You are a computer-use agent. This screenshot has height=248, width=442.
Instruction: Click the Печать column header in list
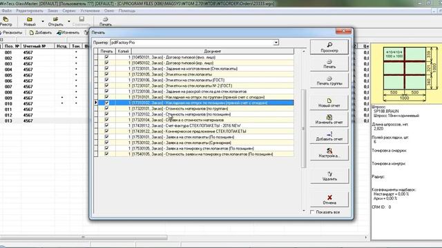106,51
